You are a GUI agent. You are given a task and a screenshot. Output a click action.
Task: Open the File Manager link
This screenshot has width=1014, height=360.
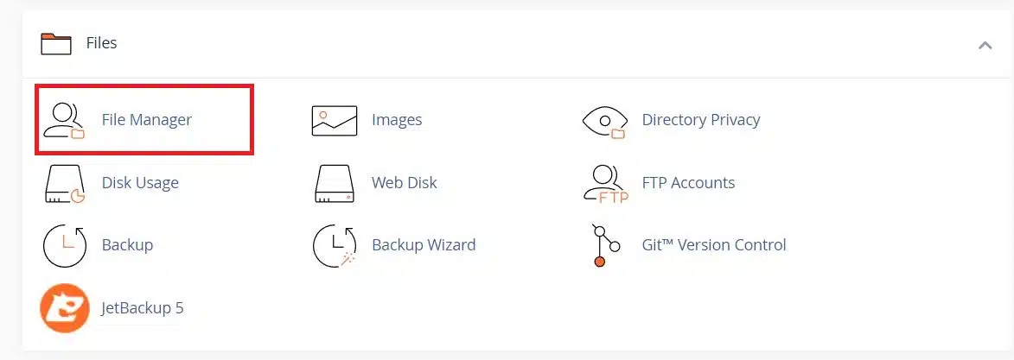(x=147, y=120)
